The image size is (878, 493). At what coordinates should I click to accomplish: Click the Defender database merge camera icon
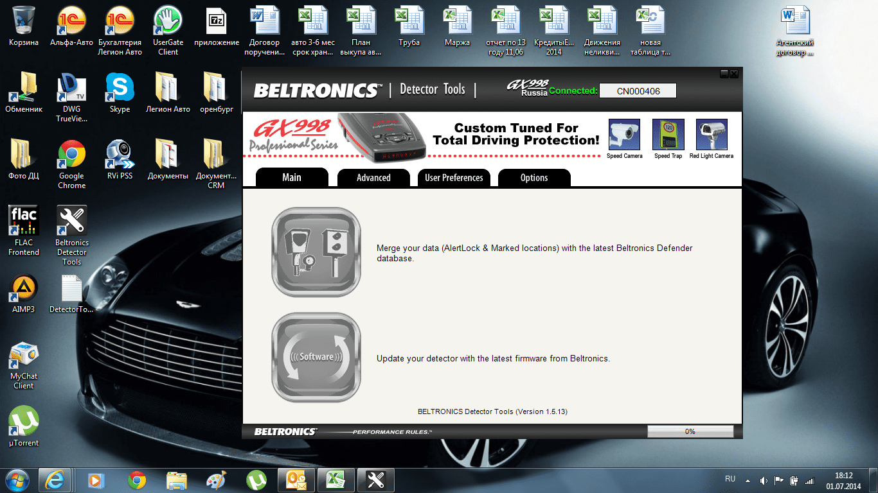coord(316,252)
